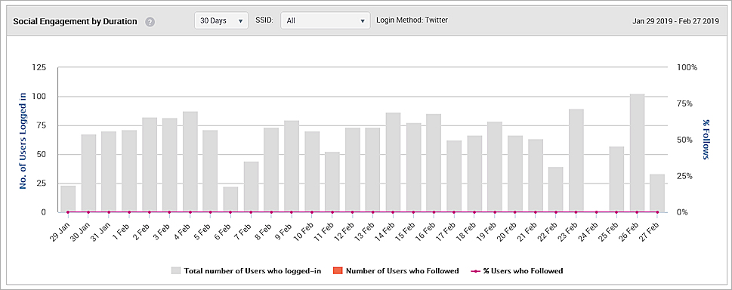Click the 25 Feb bar

[616, 179]
